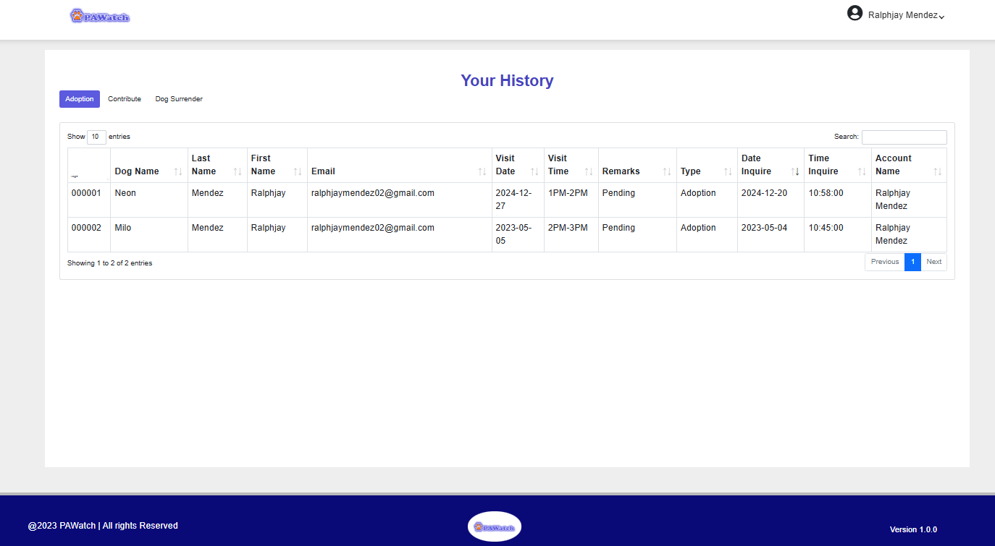This screenshot has height=546, width=995.
Task: Click the Previous pagination button
Action: 884,262
